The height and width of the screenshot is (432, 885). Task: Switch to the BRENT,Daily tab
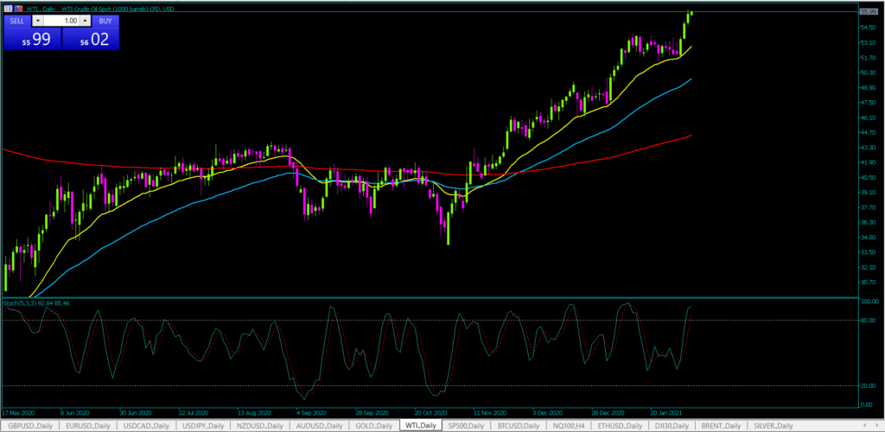point(723,426)
